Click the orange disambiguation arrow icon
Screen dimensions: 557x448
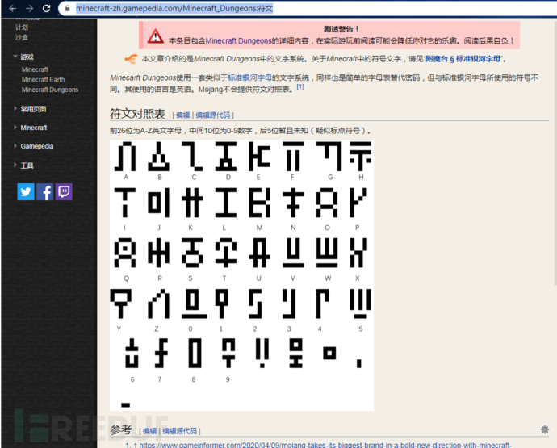coord(131,59)
